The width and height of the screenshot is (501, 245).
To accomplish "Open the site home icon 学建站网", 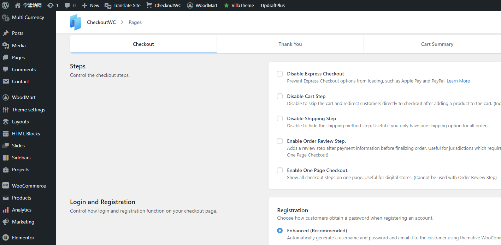I will [x=18, y=5].
